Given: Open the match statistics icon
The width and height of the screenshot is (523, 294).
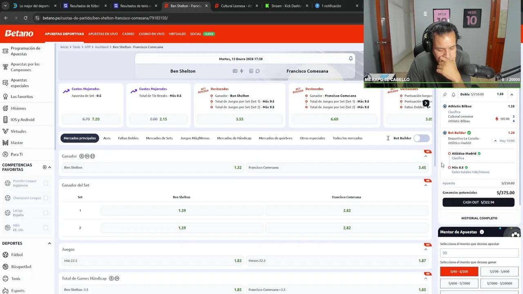Looking at the screenshot, I should coord(251,71).
